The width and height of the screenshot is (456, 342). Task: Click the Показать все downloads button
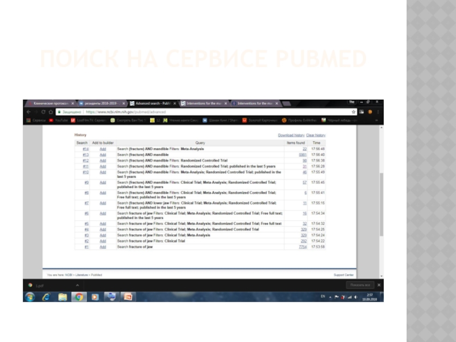click(360, 285)
